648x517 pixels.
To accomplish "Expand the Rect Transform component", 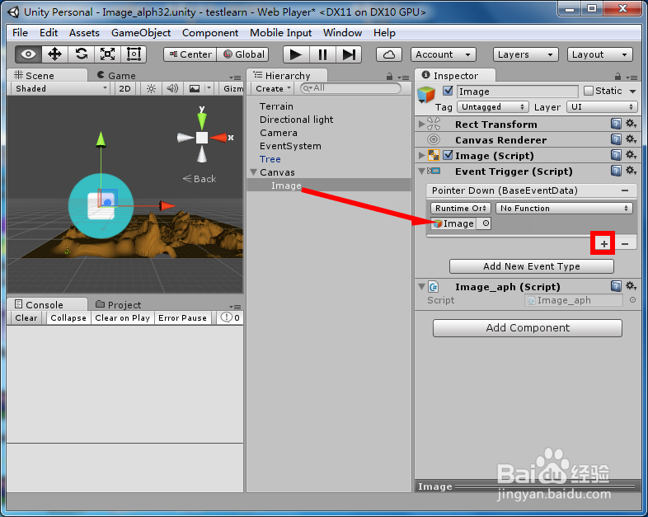I will tap(421, 124).
